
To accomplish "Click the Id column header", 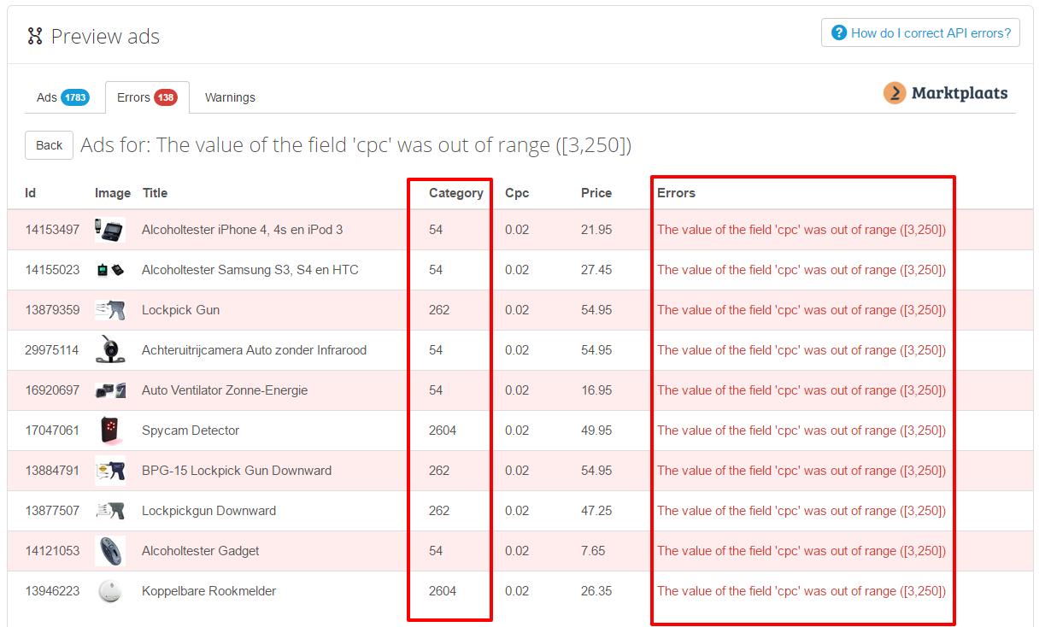I will [x=31, y=193].
